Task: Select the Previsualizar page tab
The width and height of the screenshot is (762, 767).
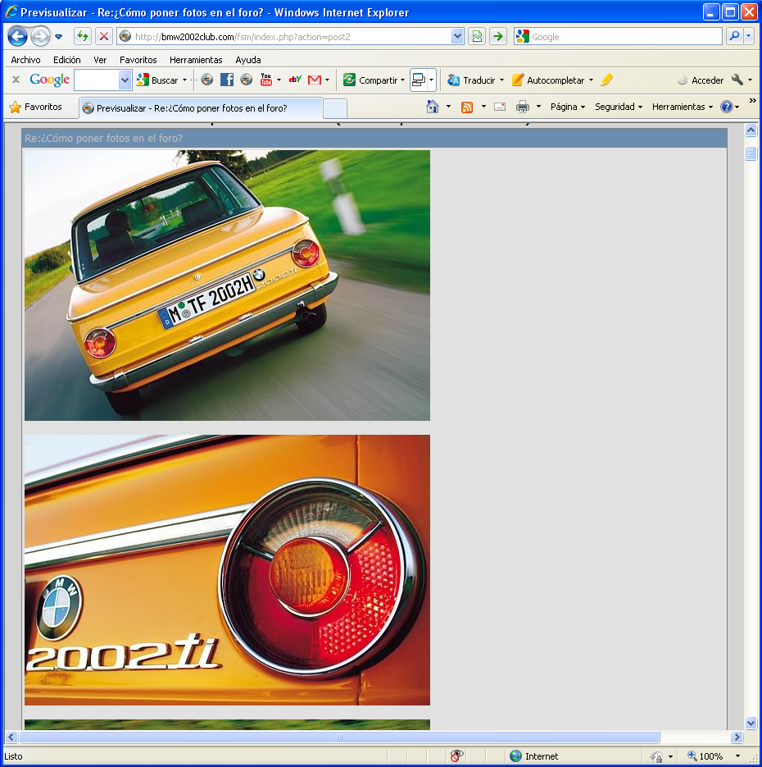Action: 201,107
